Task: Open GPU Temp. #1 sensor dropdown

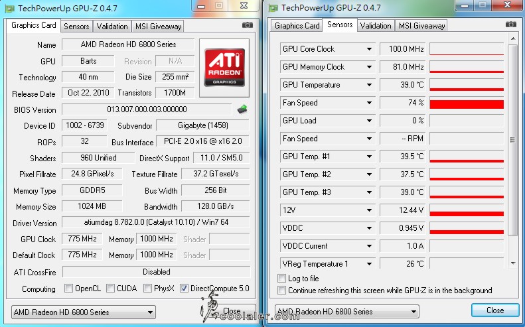Action: point(369,157)
